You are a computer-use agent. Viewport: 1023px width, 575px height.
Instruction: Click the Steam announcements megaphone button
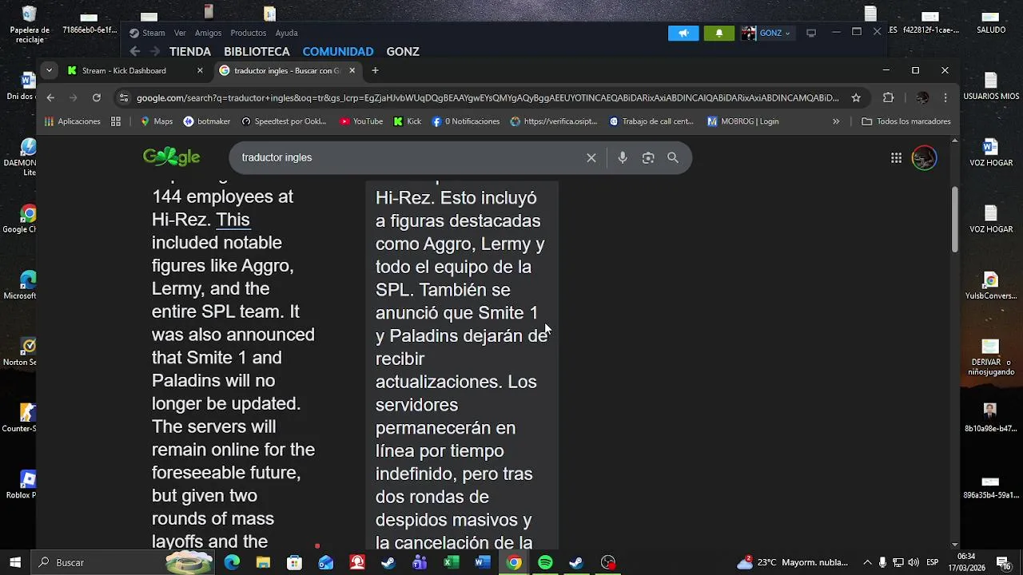click(x=683, y=33)
